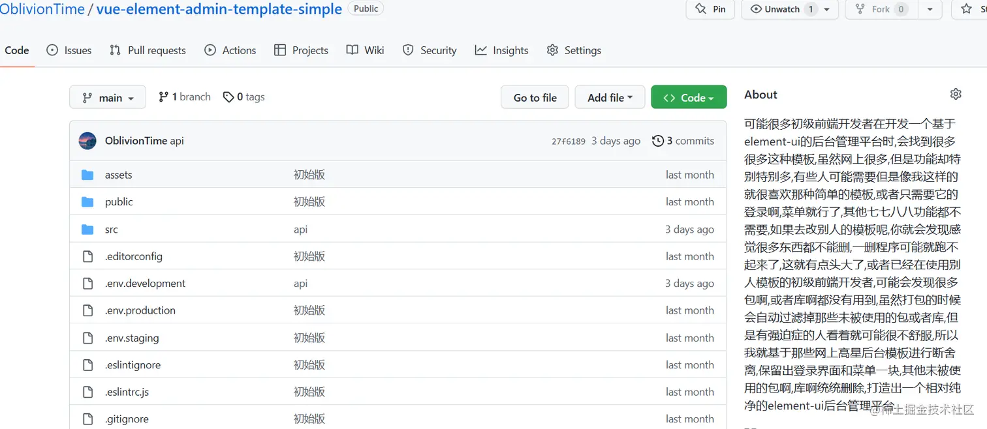Click the .env.staging file icon
987x429 pixels.
[87, 338]
